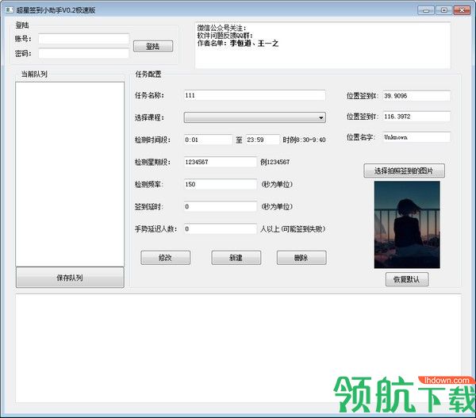The image size is (476, 418).
Task: Open the 选择课程 course dropdown
Action: click(255, 117)
